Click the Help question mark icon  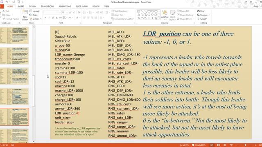[246, 2]
